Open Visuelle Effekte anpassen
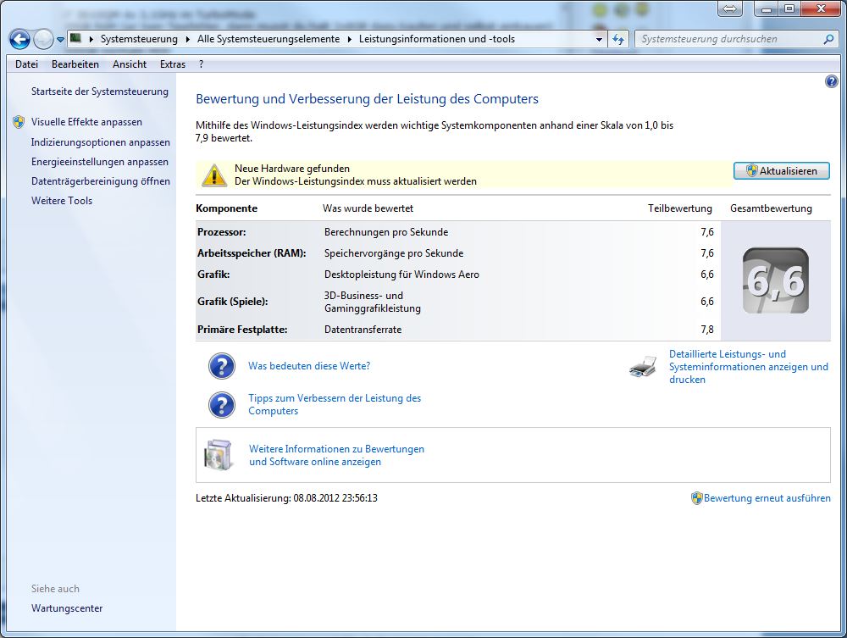 tap(86, 122)
